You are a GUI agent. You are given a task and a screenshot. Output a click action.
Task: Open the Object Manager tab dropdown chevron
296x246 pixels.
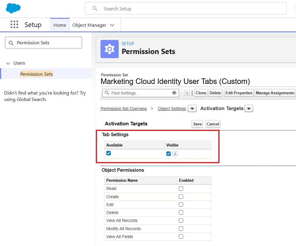(x=112, y=25)
